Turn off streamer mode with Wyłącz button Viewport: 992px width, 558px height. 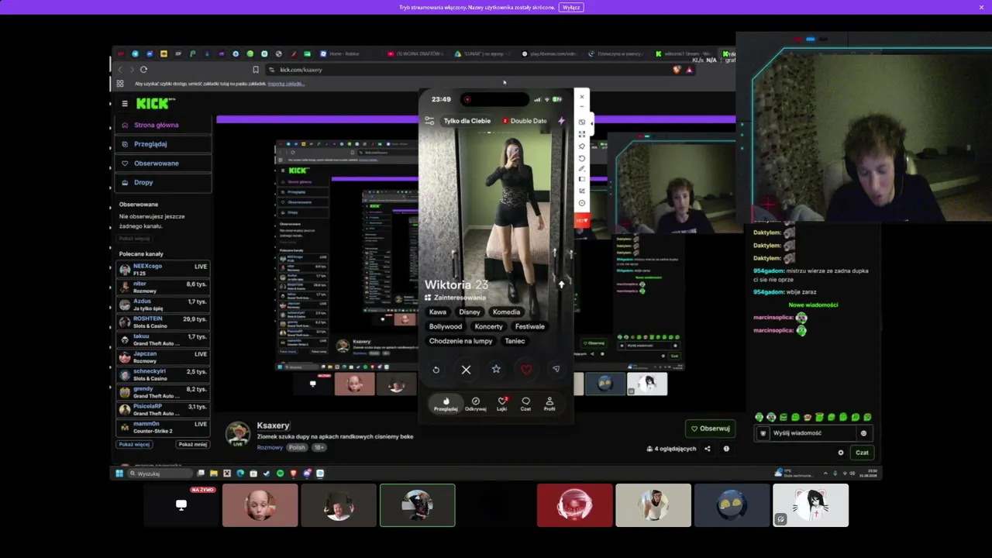571,7
